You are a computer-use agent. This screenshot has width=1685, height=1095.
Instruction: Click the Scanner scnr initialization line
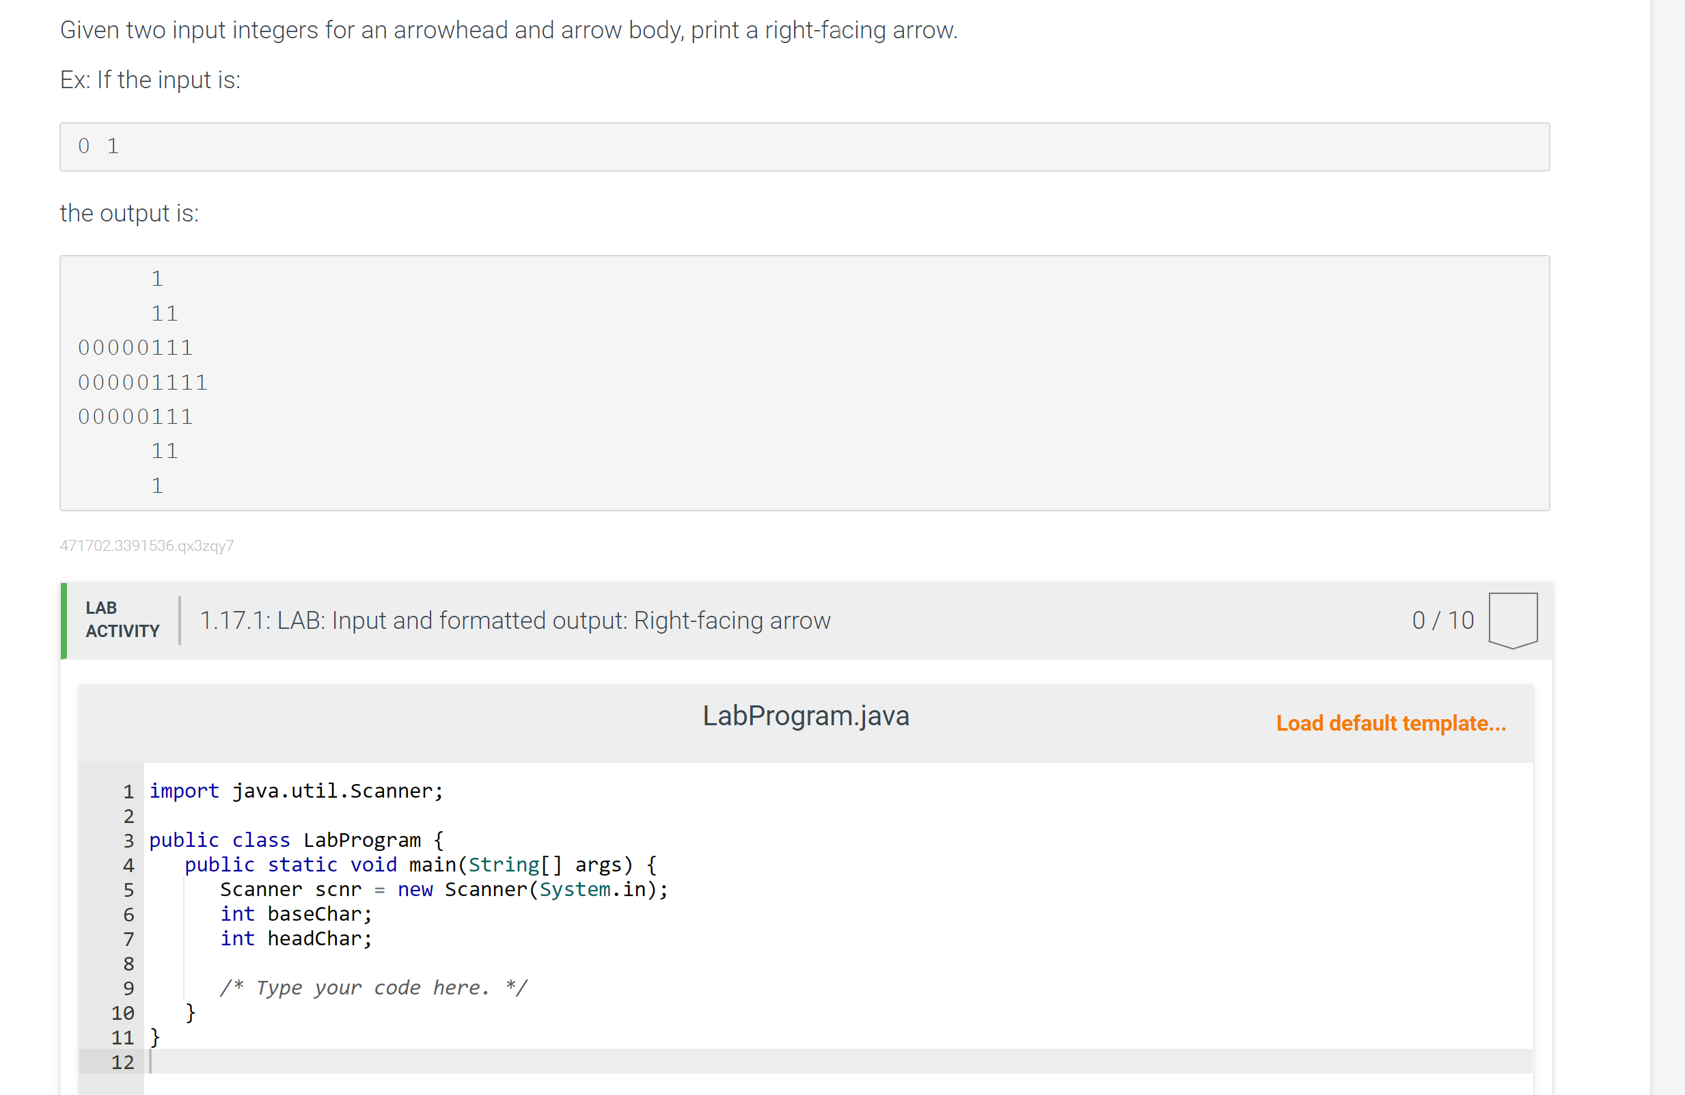(443, 889)
